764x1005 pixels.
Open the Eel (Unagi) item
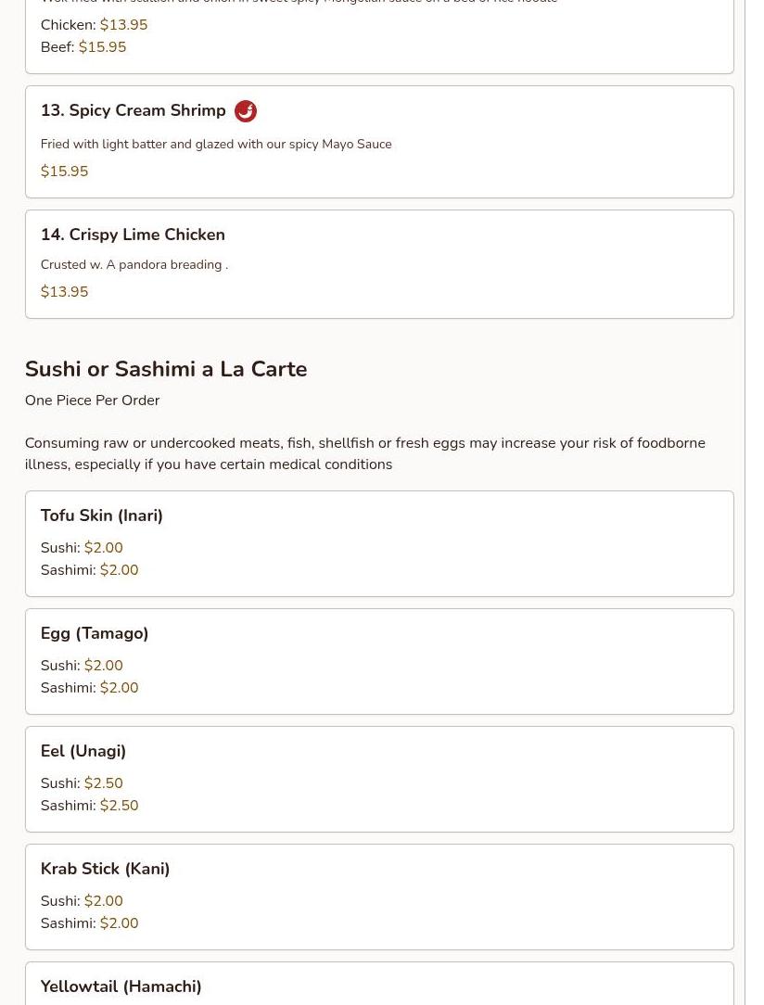(83, 751)
